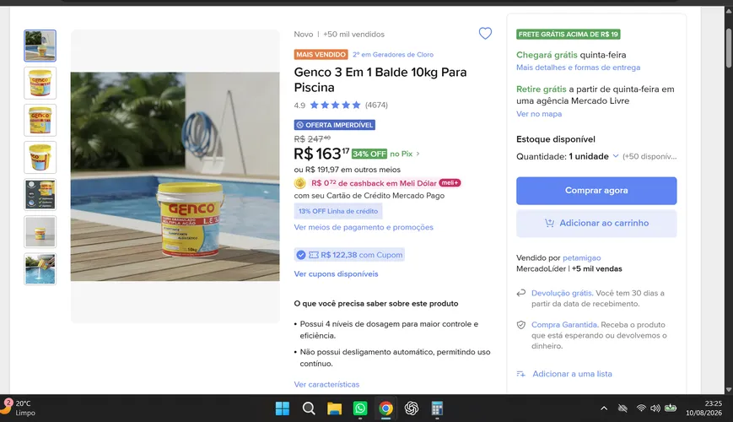Show hidden system tray icons
The image size is (733, 422).
[x=604, y=408]
